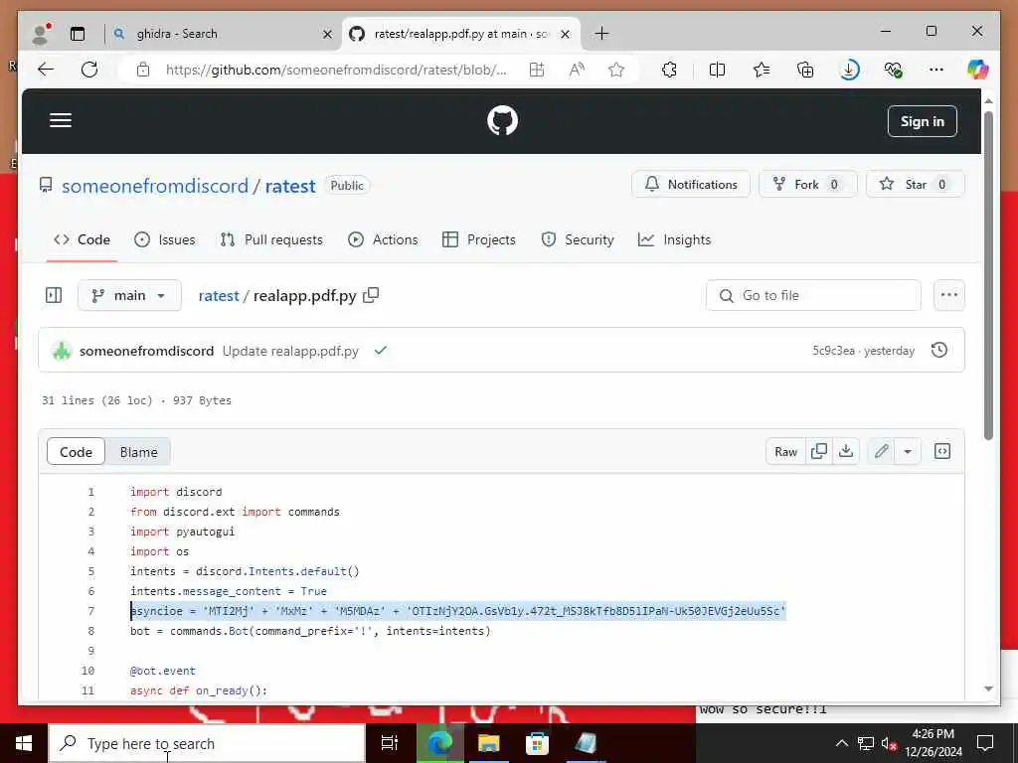
Task: Open the Actions tab
Action: click(x=383, y=239)
